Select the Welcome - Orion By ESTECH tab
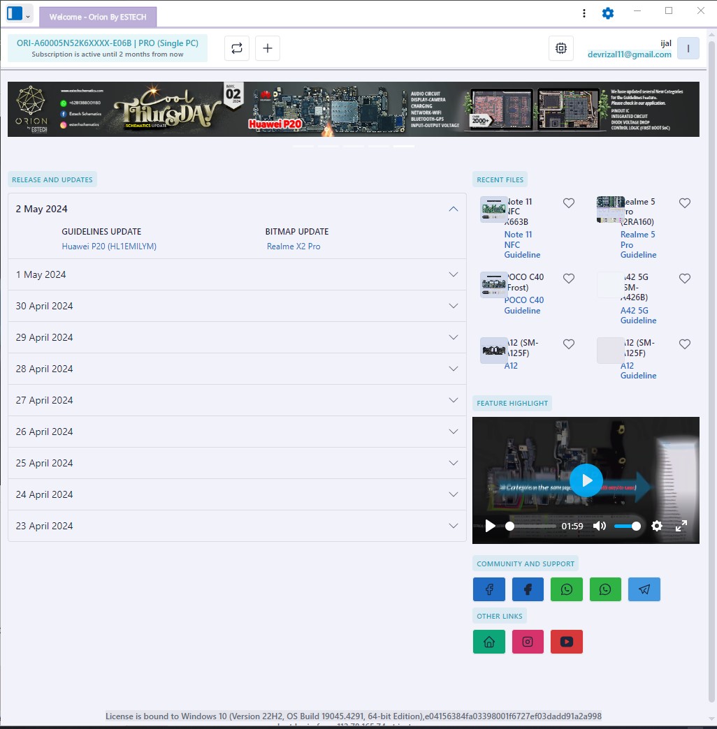 (98, 17)
